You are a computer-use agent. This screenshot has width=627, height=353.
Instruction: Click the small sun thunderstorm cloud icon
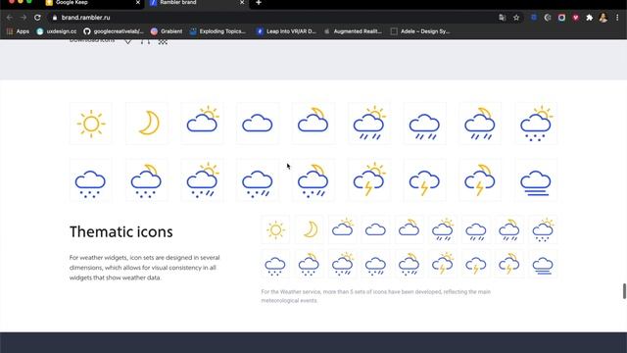(x=443, y=264)
